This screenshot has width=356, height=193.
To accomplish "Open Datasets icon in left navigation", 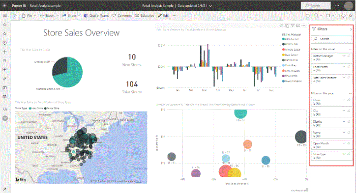I will [5, 61].
